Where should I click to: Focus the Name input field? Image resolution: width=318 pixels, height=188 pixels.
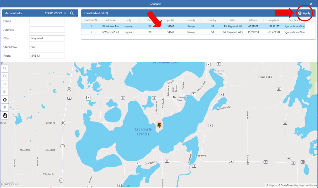(x=47, y=21)
